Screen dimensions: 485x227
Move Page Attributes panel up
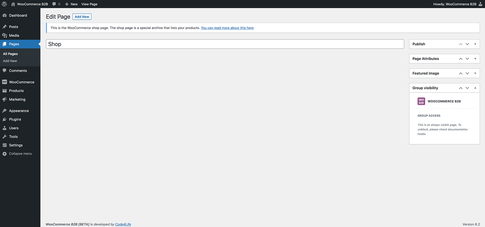point(461,59)
